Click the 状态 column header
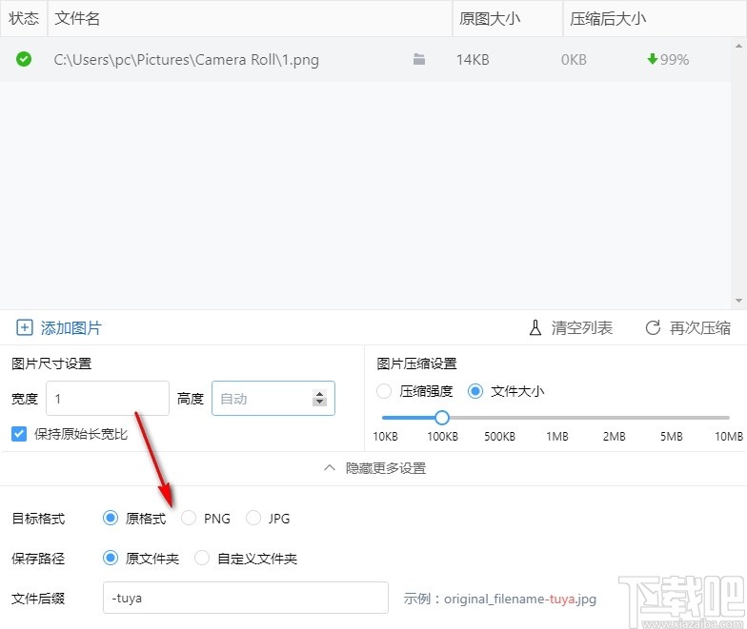 pos(24,19)
